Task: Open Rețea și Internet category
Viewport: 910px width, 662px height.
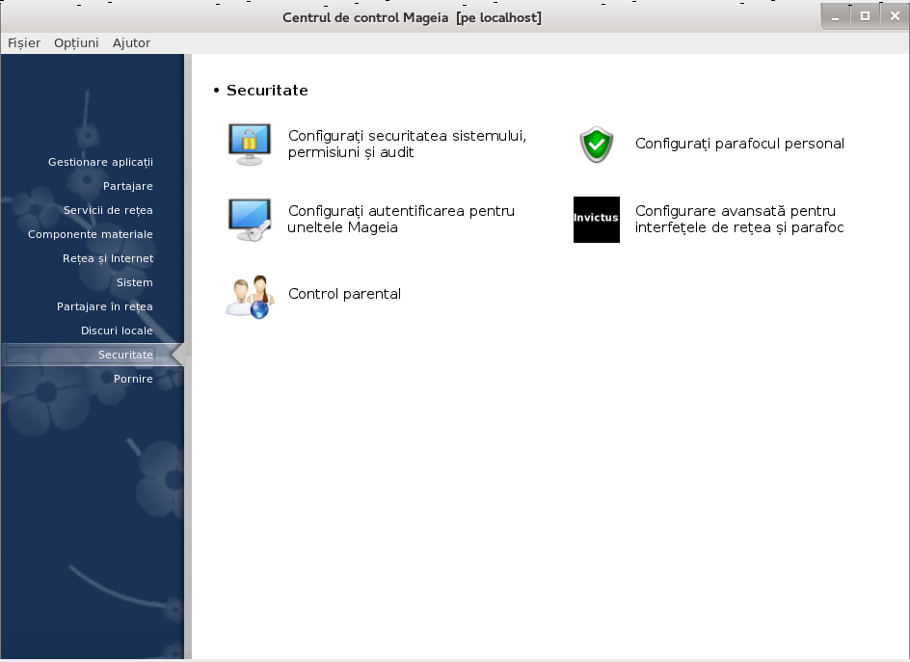Action: (x=108, y=258)
